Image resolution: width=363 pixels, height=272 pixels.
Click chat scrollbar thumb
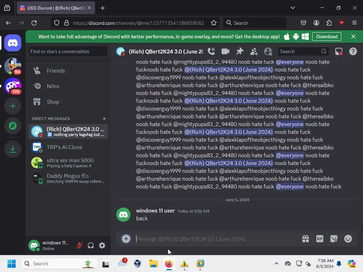click(x=361, y=226)
